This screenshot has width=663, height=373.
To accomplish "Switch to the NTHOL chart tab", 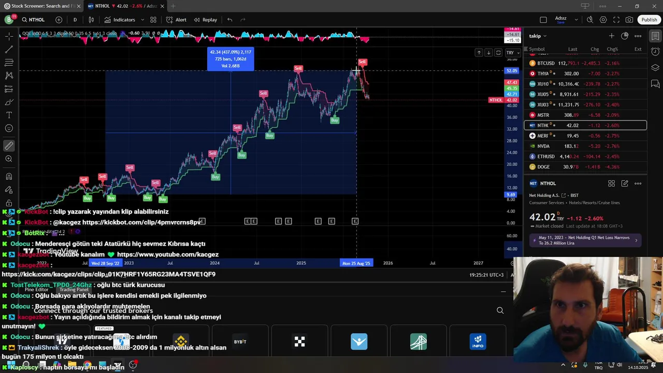I will coord(125,6).
